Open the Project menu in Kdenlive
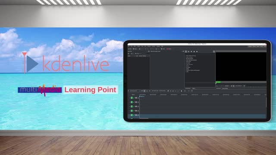This screenshot has width=276, height=155. click(x=139, y=46)
